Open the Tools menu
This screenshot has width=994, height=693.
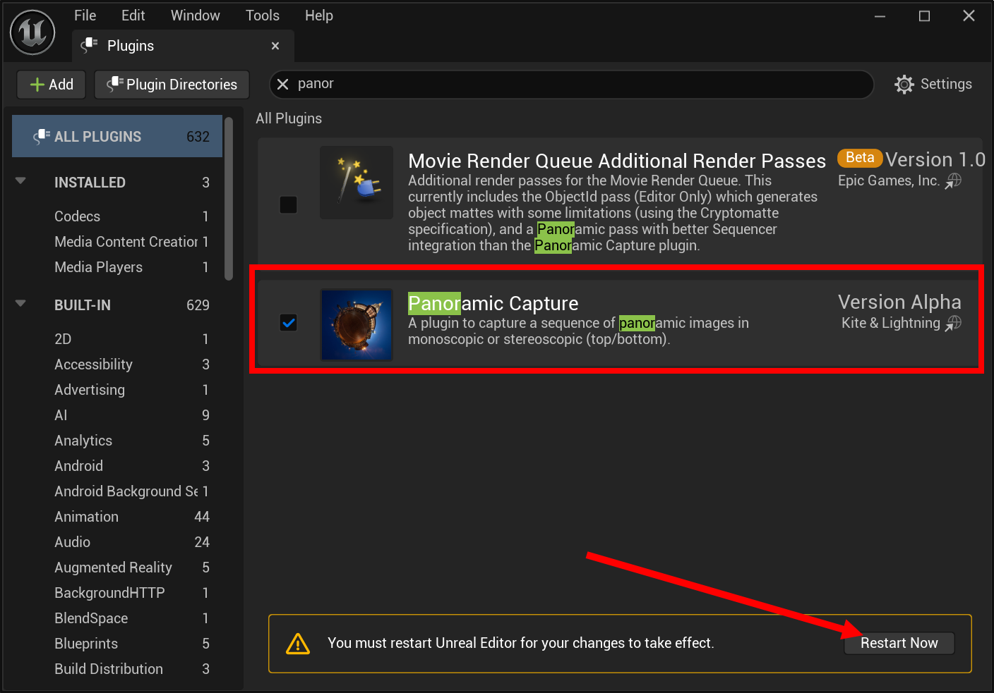(x=263, y=16)
